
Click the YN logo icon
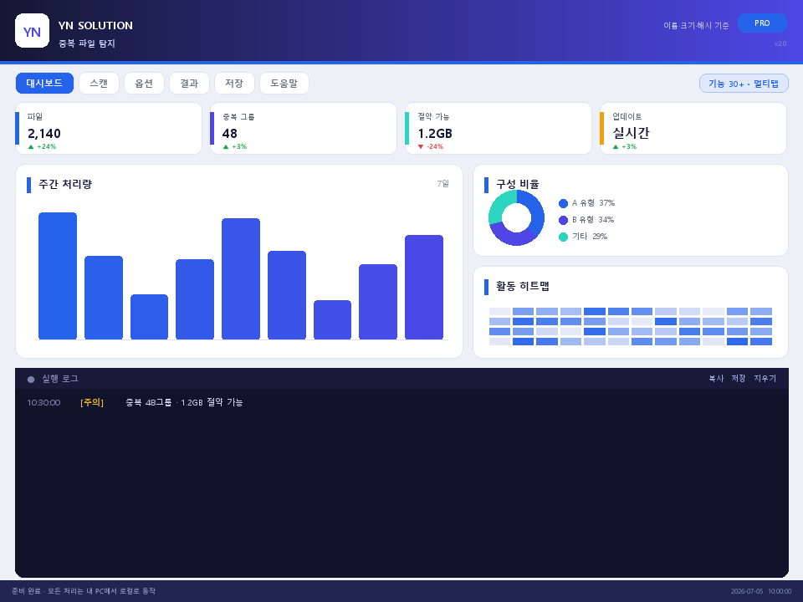click(33, 31)
